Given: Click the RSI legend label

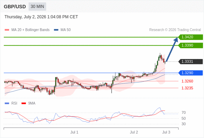Looking at the screenshot, I should pos(14,103).
